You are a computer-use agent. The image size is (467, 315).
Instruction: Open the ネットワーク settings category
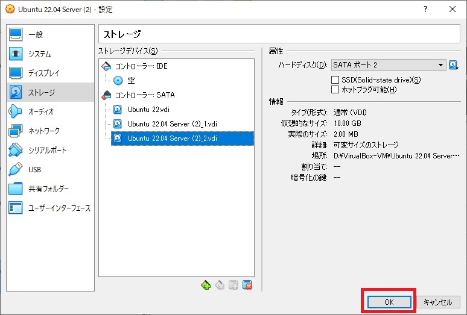coord(50,131)
